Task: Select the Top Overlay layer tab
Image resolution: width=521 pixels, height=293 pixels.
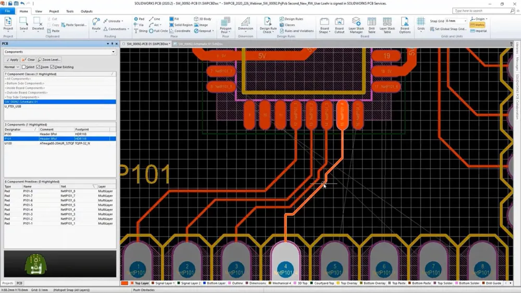Action: click(x=347, y=283)
